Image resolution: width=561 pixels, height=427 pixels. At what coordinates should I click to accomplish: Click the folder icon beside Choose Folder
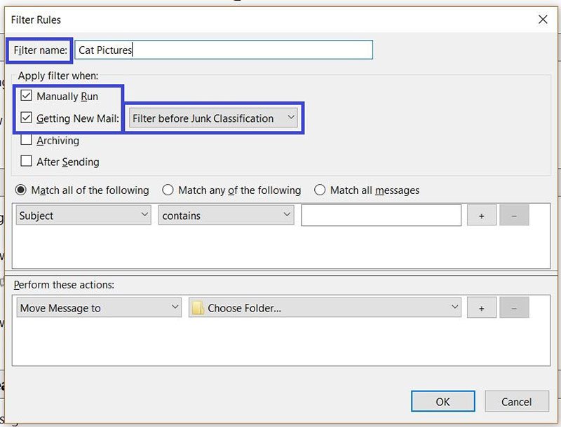point(198,308)
